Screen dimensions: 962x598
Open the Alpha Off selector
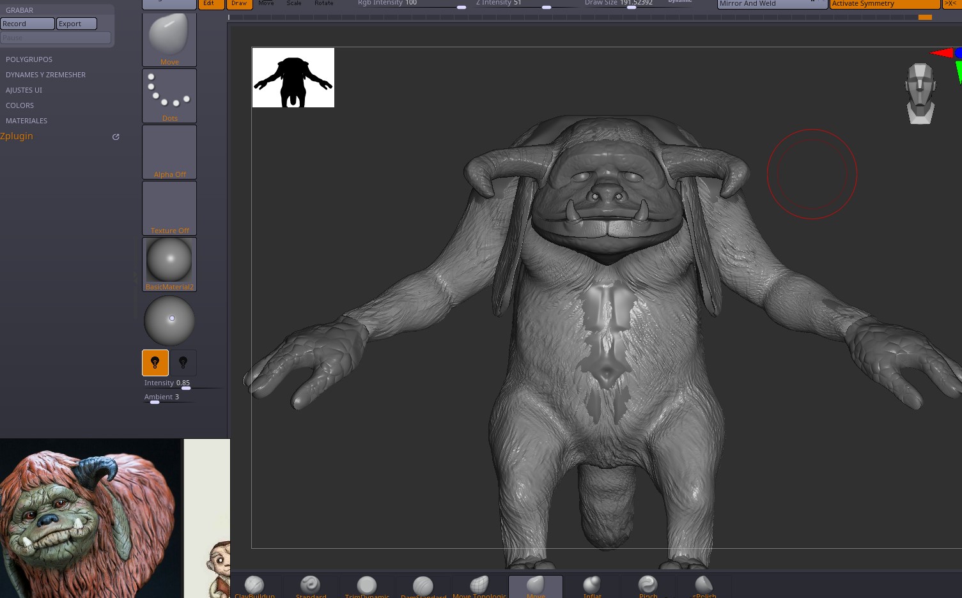(169, 152)
